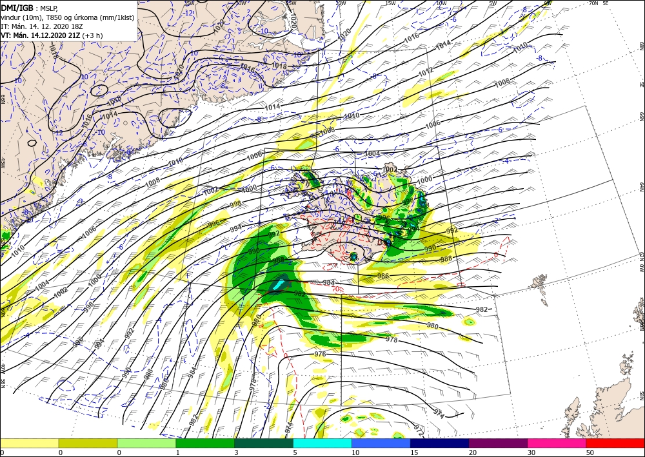Click the cyan 5–10 mm legend swatch
The height and width of the screenshot is (457, 645).
[x=322, y=443]
